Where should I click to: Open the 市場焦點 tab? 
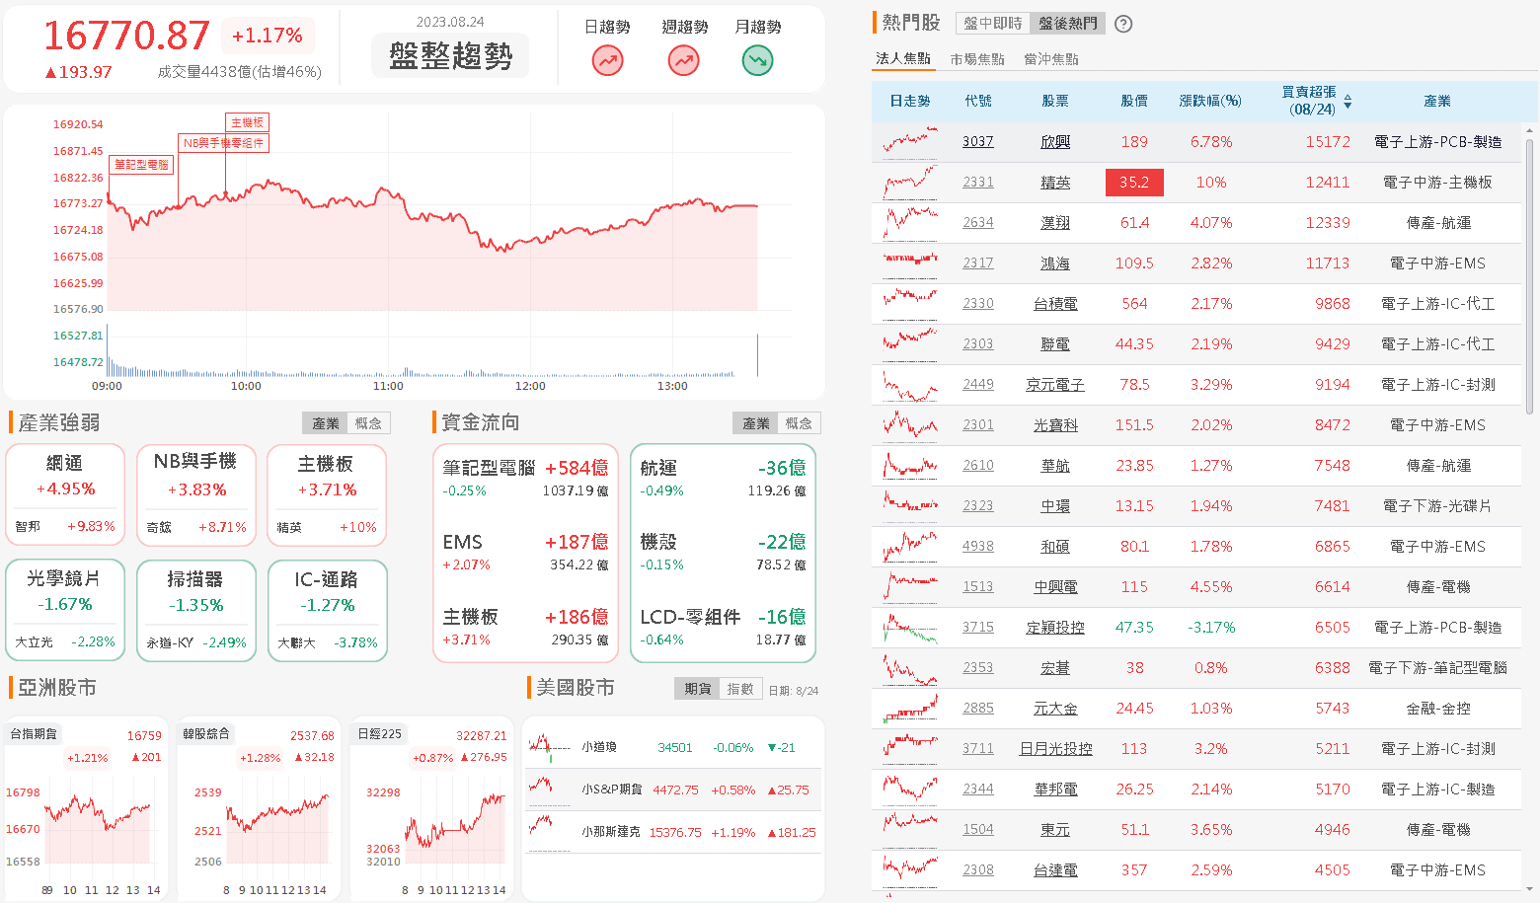coord(977,59)
